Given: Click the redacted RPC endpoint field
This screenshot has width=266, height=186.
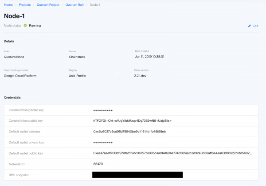Looking at the screenshot, I should point(137,174).
